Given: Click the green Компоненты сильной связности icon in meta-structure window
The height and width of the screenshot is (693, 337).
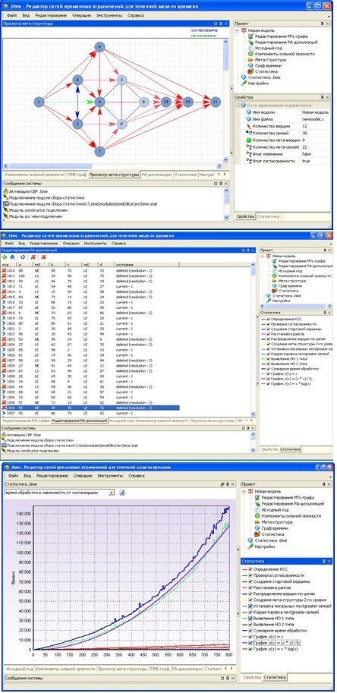Looking at the screenshot, I should pyautogui.click(x=250, y=54).
